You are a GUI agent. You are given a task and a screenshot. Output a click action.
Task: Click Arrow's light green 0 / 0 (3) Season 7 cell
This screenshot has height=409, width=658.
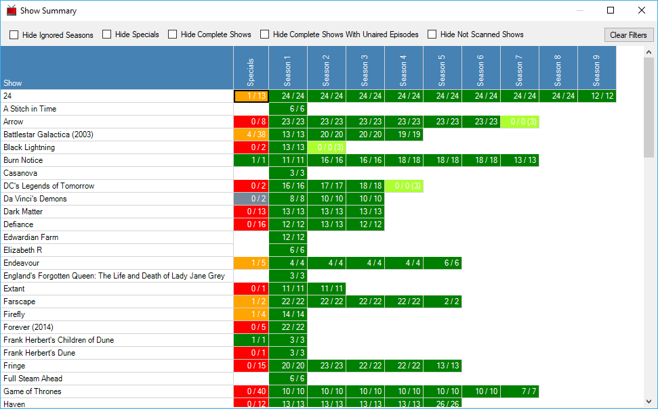coord(520,122)
